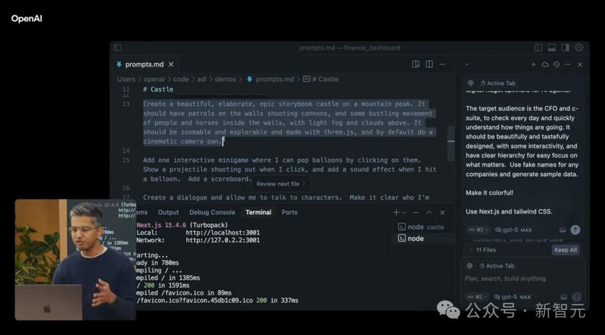Click the editor vertical scrollbar thumb

pyautogui.click(x=450, y=132)
